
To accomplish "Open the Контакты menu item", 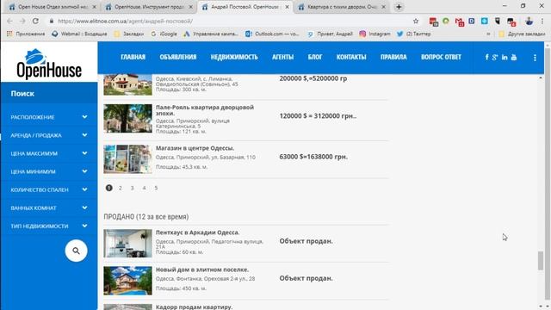I will tap(351, 57).
